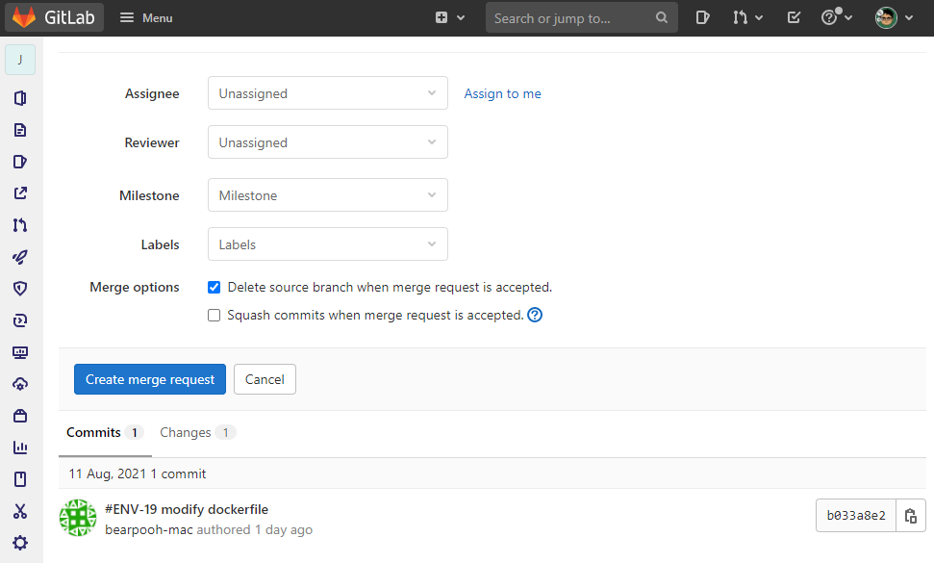Click bearpooh-mac author link
This screenshot has width=934, height=563.
(149, 529)
